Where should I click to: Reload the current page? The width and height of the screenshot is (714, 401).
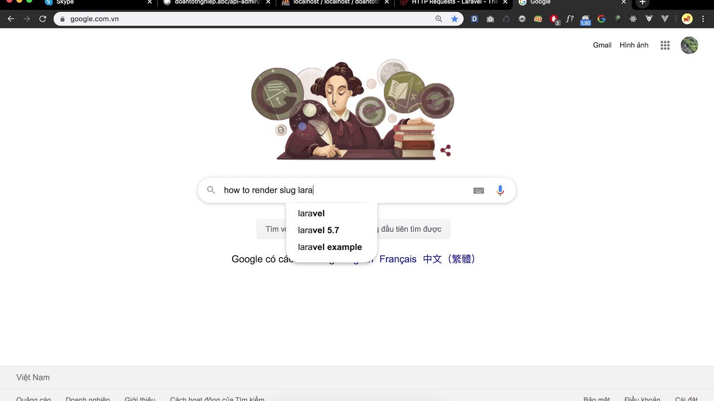click(x=42, y=19)
